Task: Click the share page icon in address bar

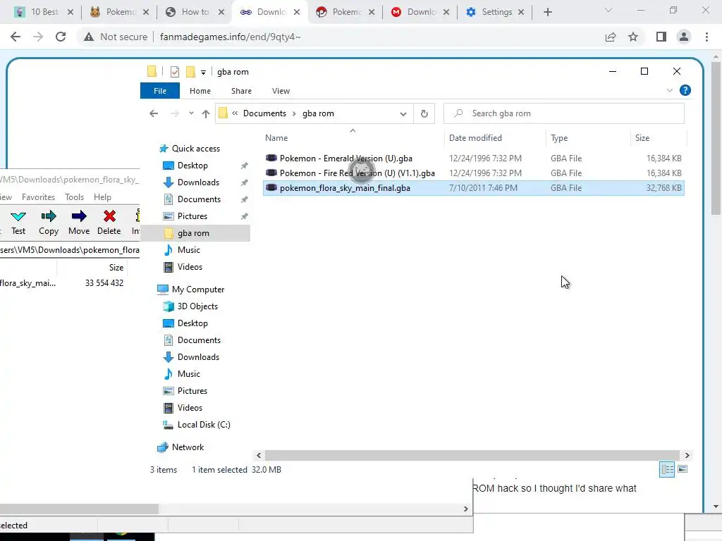Action: [x=611, y=37]
